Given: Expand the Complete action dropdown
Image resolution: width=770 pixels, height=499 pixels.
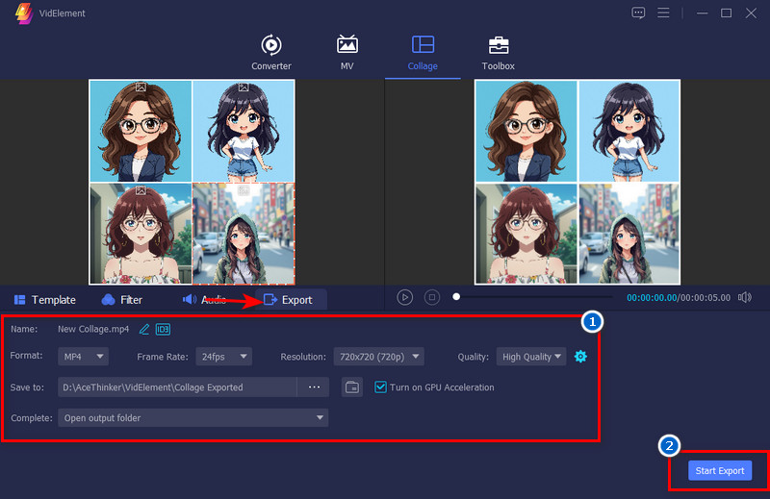Looking at the screenshot, I should tap(192, 418).
